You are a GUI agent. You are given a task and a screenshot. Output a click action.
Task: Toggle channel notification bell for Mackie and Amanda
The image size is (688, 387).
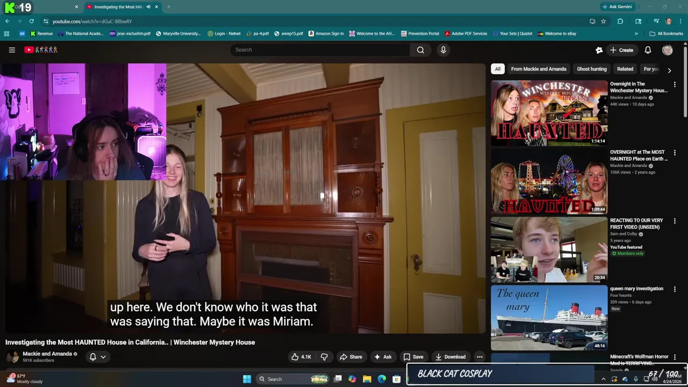[x=92, y=357]
